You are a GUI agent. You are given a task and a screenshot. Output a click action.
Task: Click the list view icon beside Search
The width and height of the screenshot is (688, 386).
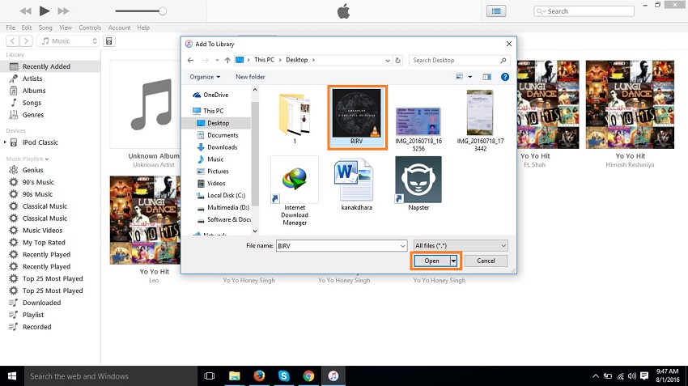pyautogui.click(x=495, y=11)
